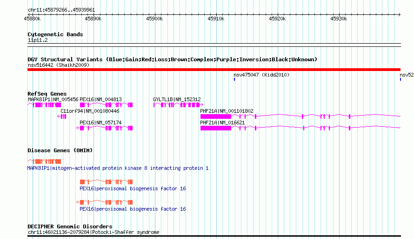414x239 pixels.
Task: Click the 45920k ruler label
Action: pos(277,19)
